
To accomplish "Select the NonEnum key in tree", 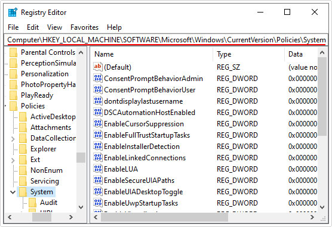I will pos(47,170).
